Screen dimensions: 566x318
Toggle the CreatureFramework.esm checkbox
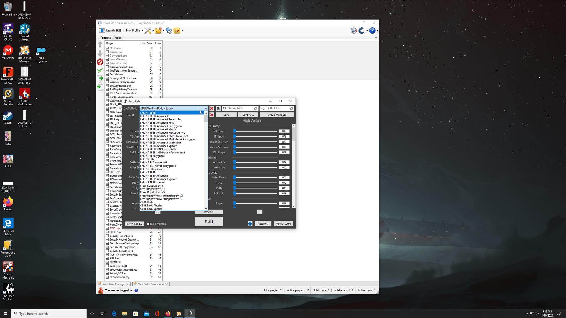click(107, 82)
